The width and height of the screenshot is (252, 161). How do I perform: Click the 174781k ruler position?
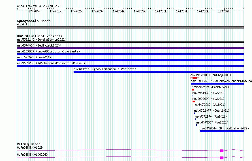point(55,11)
